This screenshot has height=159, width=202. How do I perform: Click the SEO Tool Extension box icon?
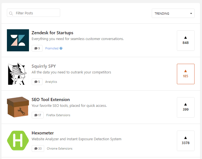click(x=18, y=107)
